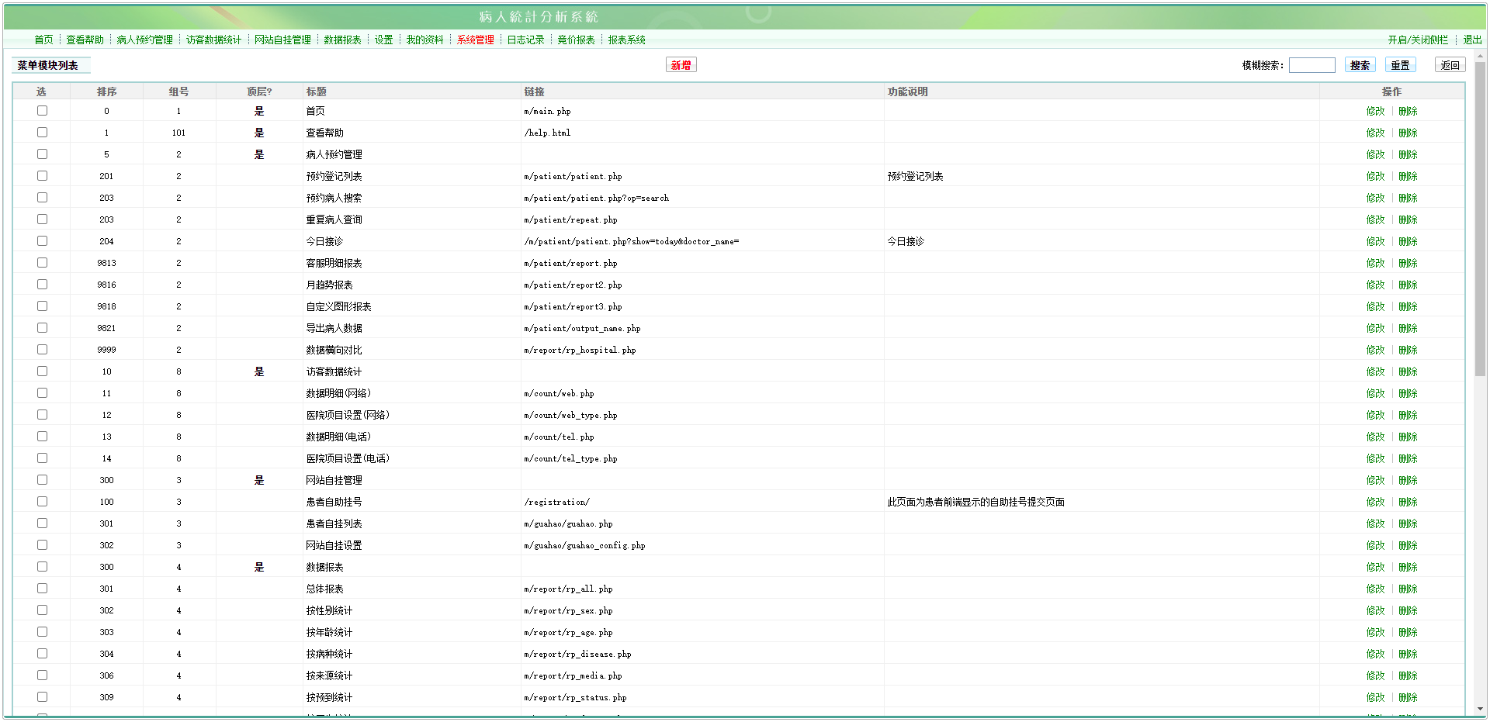Open 查看帮助 in the top menu

[x=85, y=40]
